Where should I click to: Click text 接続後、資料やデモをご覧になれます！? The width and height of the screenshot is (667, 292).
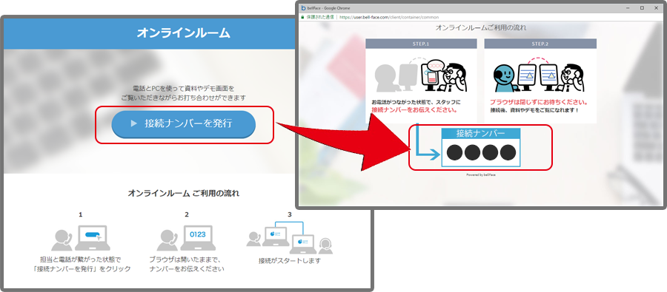(x=534, y=111)
